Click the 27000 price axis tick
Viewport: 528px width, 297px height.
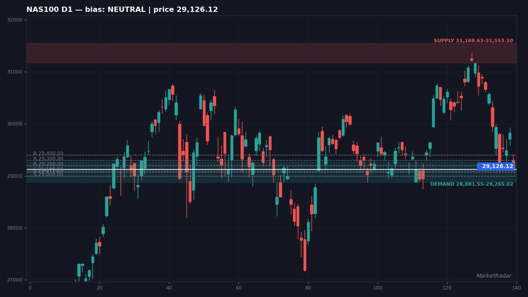coord(15,280)
